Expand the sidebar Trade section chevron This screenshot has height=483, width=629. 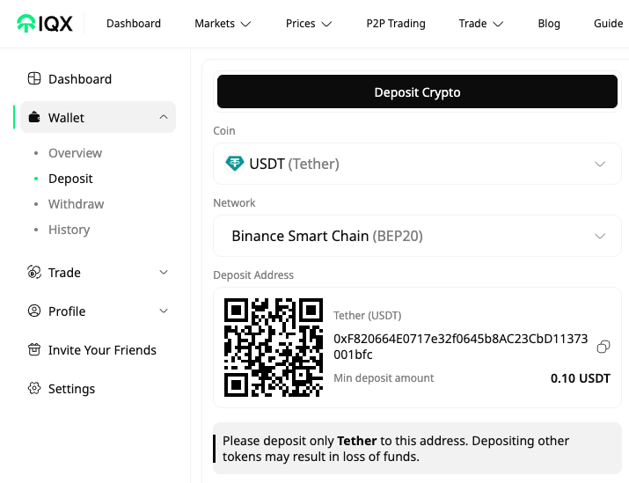point(164,272)
